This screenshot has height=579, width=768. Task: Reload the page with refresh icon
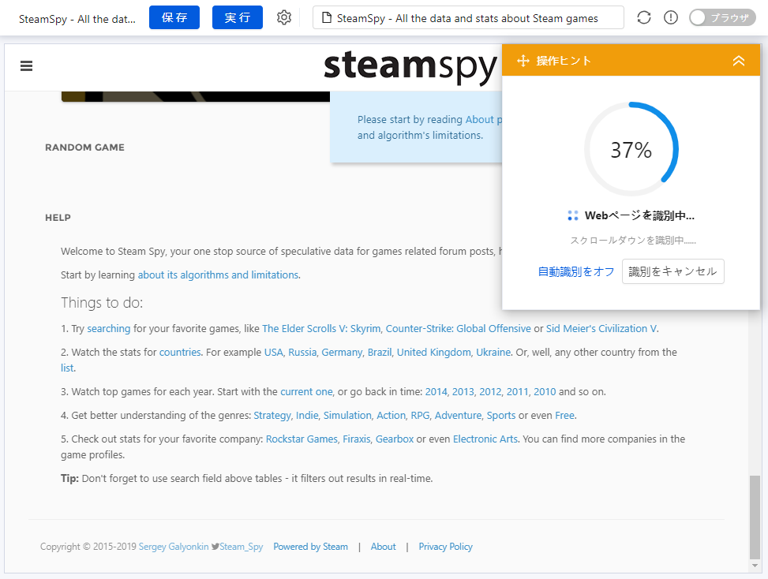[x=644, y=17]
